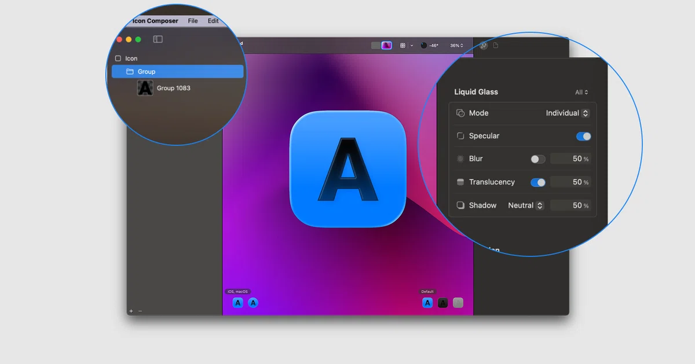Viewport: 695px width, 364px height.
Task: Edit the Translucency percentage field
Action: click(x=570, y=182)
